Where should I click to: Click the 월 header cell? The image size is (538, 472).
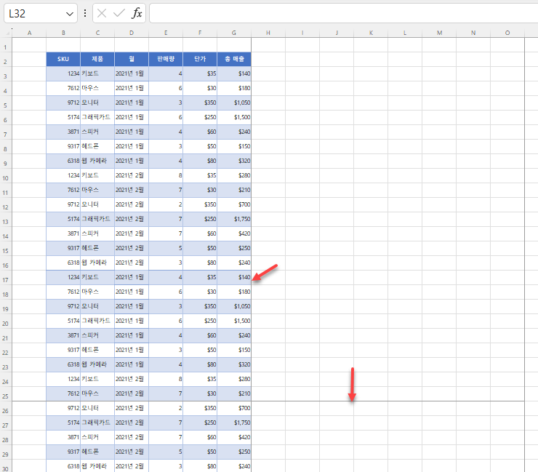[x=132, y=59]
